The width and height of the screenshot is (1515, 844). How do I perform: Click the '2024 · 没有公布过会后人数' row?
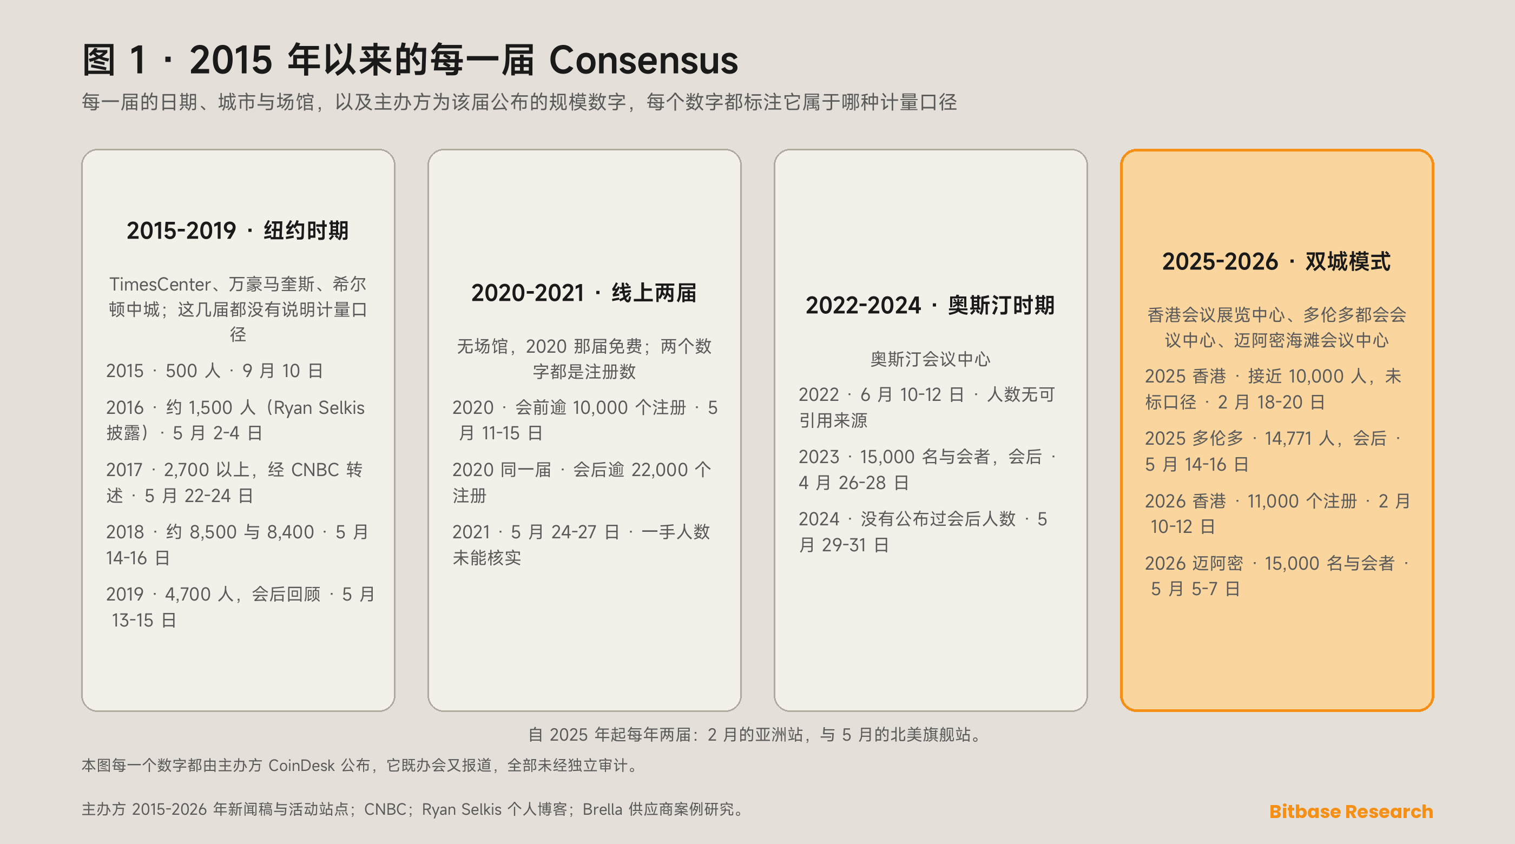923,532
